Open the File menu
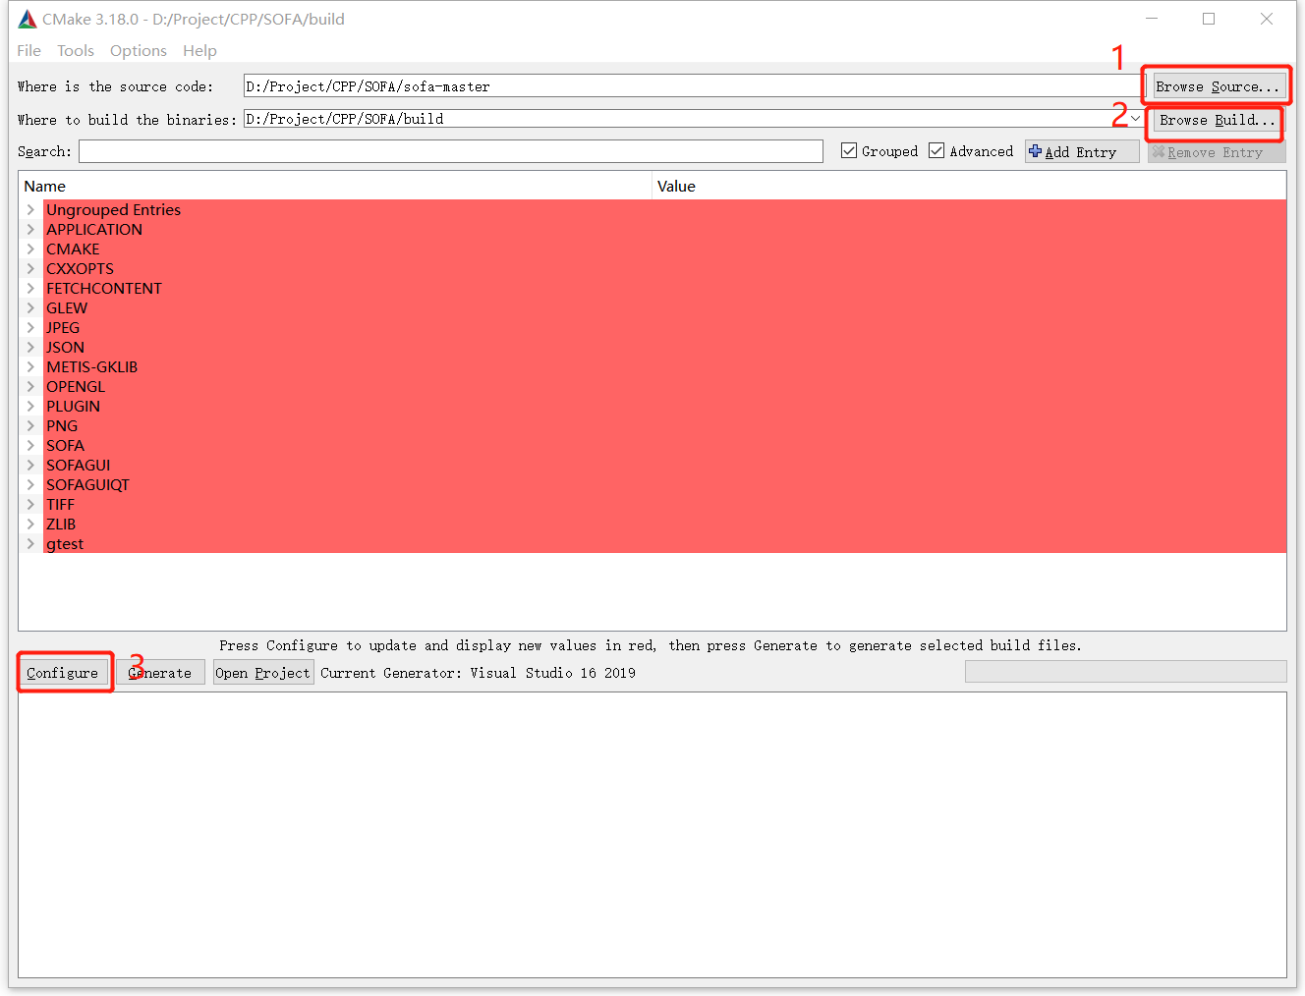Image resolution: width=1305 pixels, height=996 pixels. [x=28, y=50]
